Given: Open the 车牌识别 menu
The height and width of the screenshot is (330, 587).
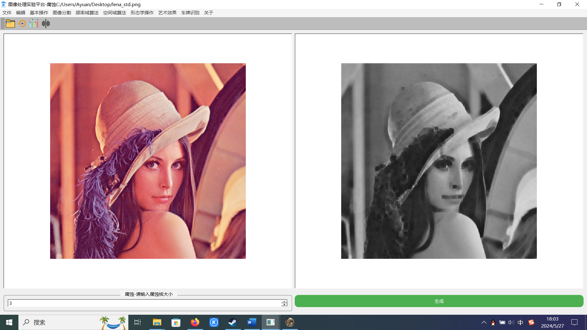Looking at the screenshot, I should click(190, 13).
